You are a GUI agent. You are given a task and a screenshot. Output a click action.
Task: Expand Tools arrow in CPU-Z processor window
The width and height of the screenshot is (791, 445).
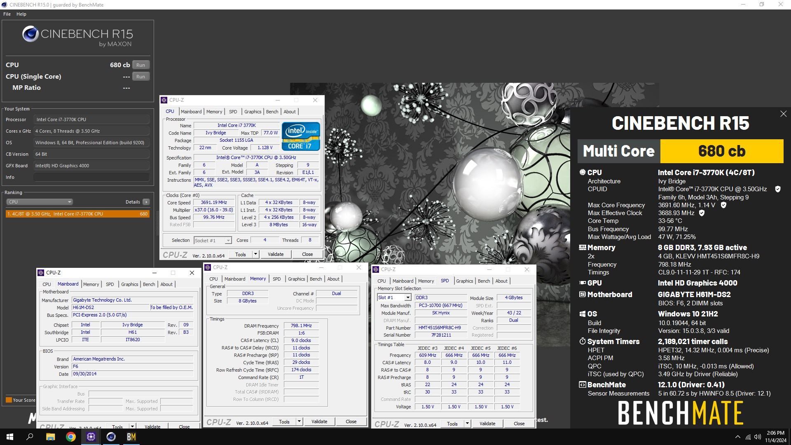(255, 254)
